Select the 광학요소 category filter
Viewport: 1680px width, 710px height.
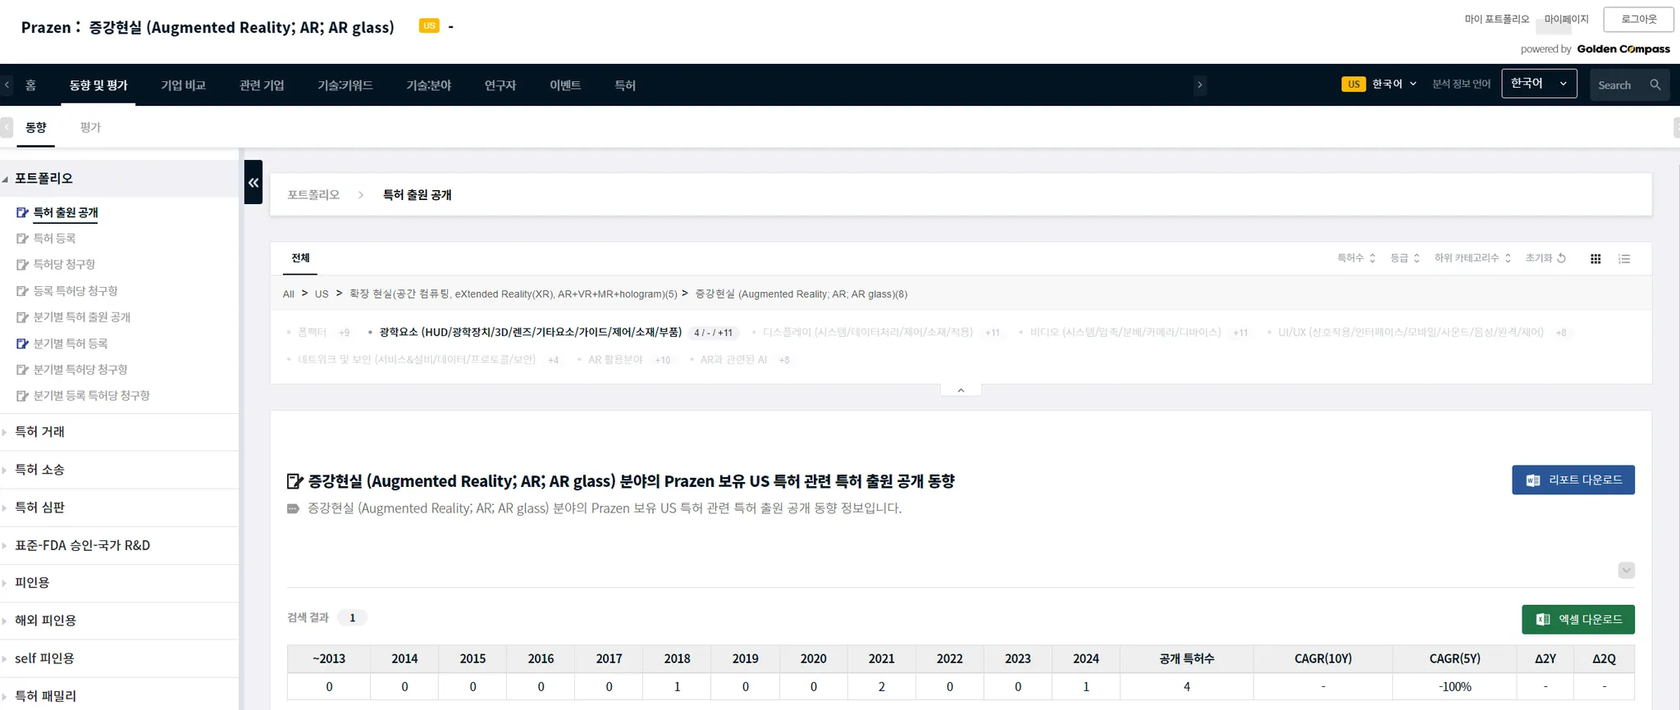pos(531,332)
